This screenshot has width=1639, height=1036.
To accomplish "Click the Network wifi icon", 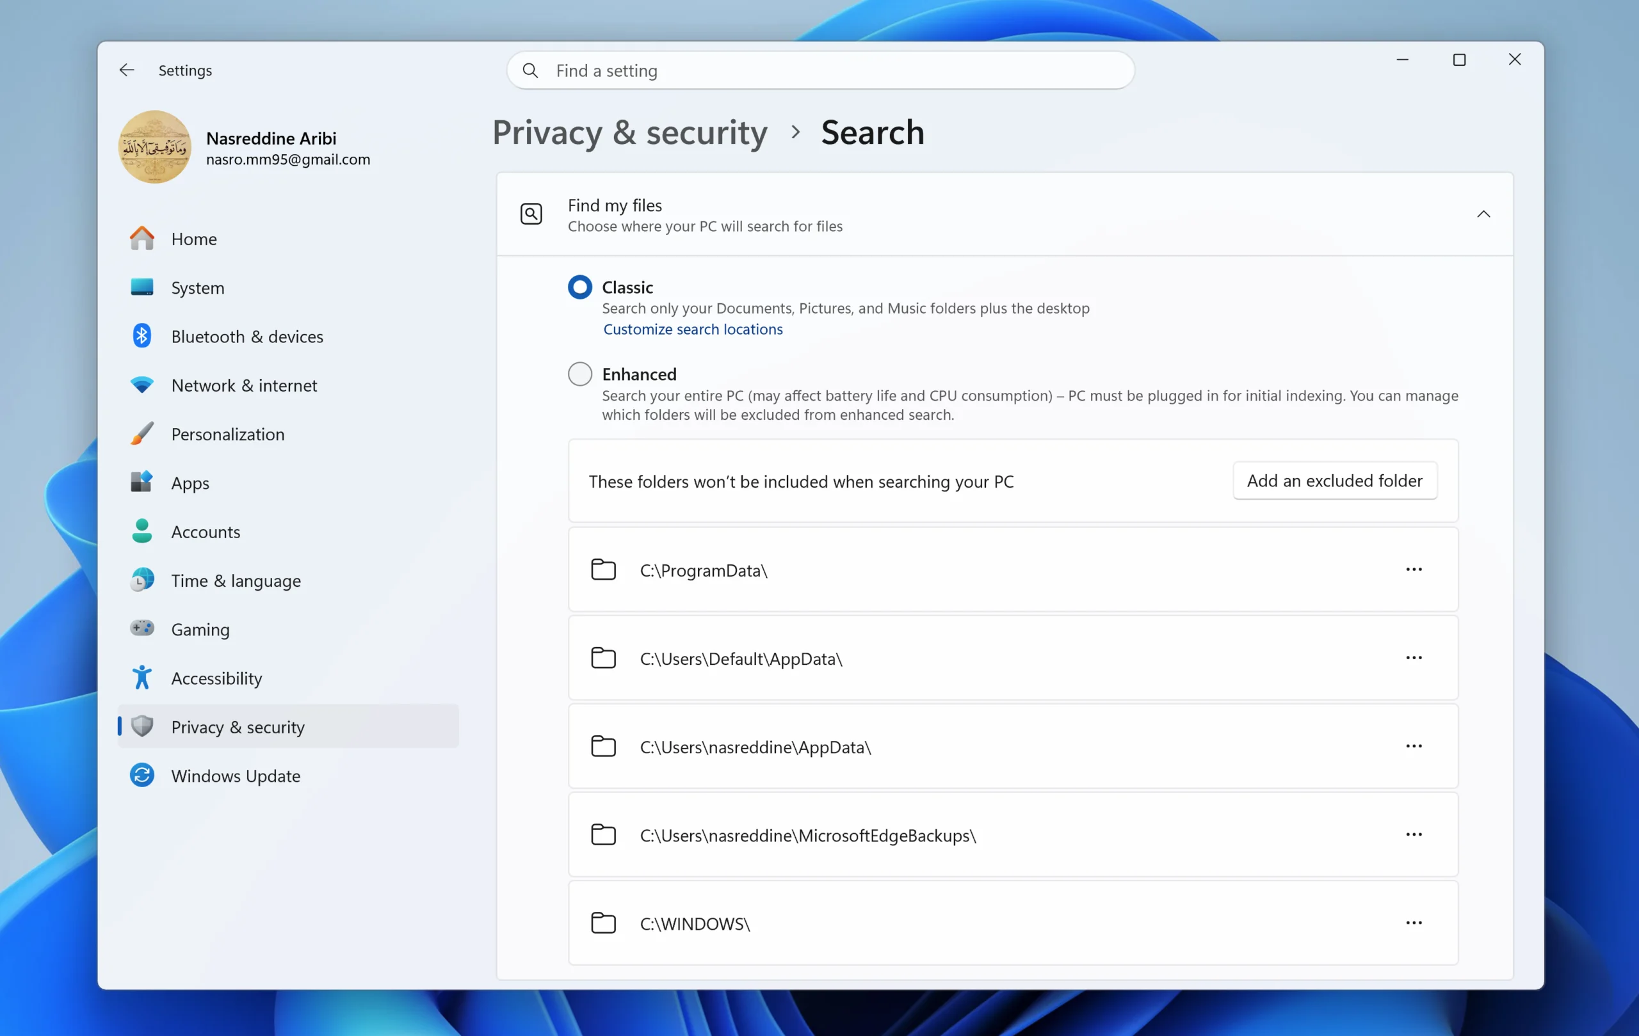I will point(141,385).
